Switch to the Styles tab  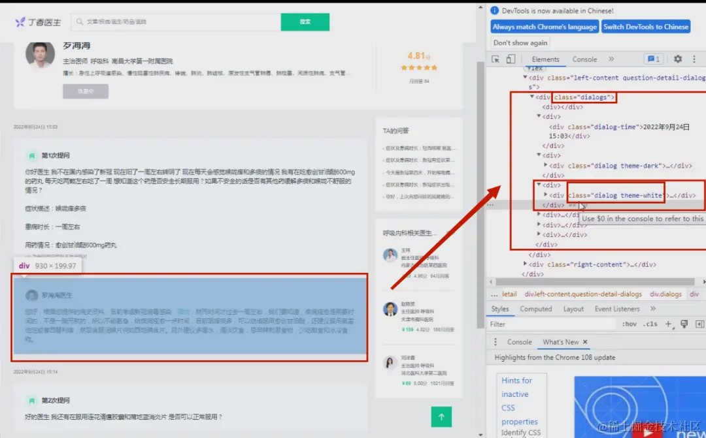coord(500,309)
